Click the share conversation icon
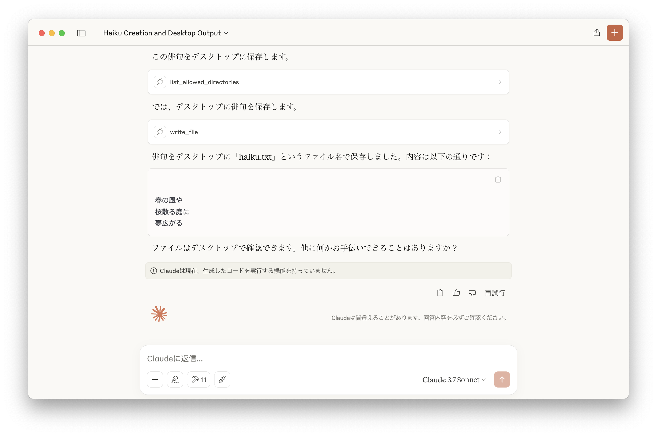This screenshot has width=657, height=436. click(x=596, y=33)
